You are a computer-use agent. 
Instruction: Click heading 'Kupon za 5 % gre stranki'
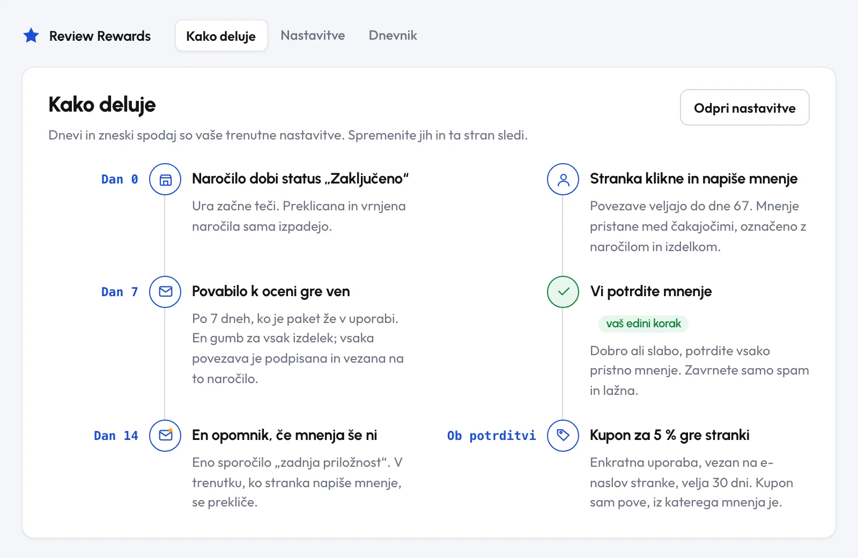point(669,435)
